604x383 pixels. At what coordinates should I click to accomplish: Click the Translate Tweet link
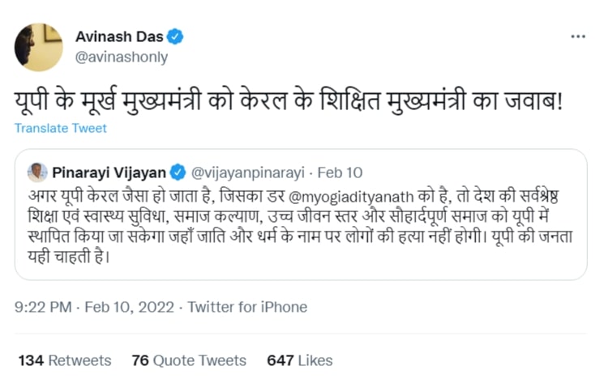click(x=60, y=128)
